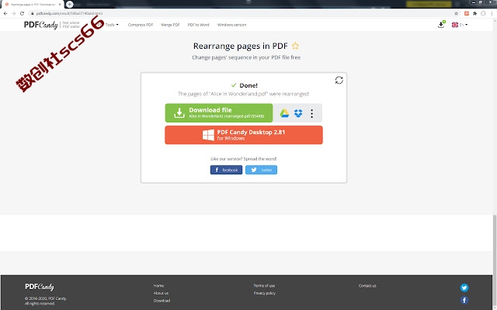497x310 pixels.
Task: Click the Twitter icon in footer
Action: (x=464, y=288)
